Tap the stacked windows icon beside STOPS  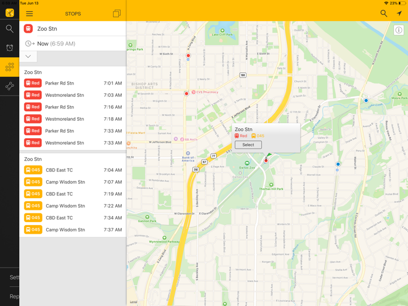117,13
